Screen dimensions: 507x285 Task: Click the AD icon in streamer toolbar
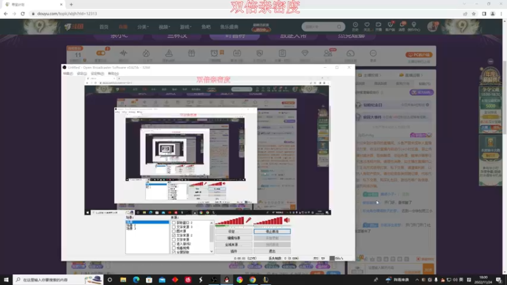[x=236, y=53]
